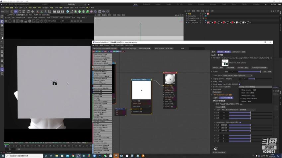Click the cube primitive object icon
The height and width of the screenshot is (158, 282).
(x=67, y=12)
